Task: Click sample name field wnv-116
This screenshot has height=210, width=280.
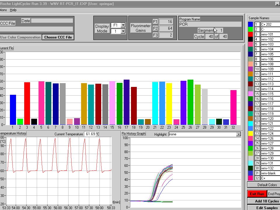Action: coord(270,99)
